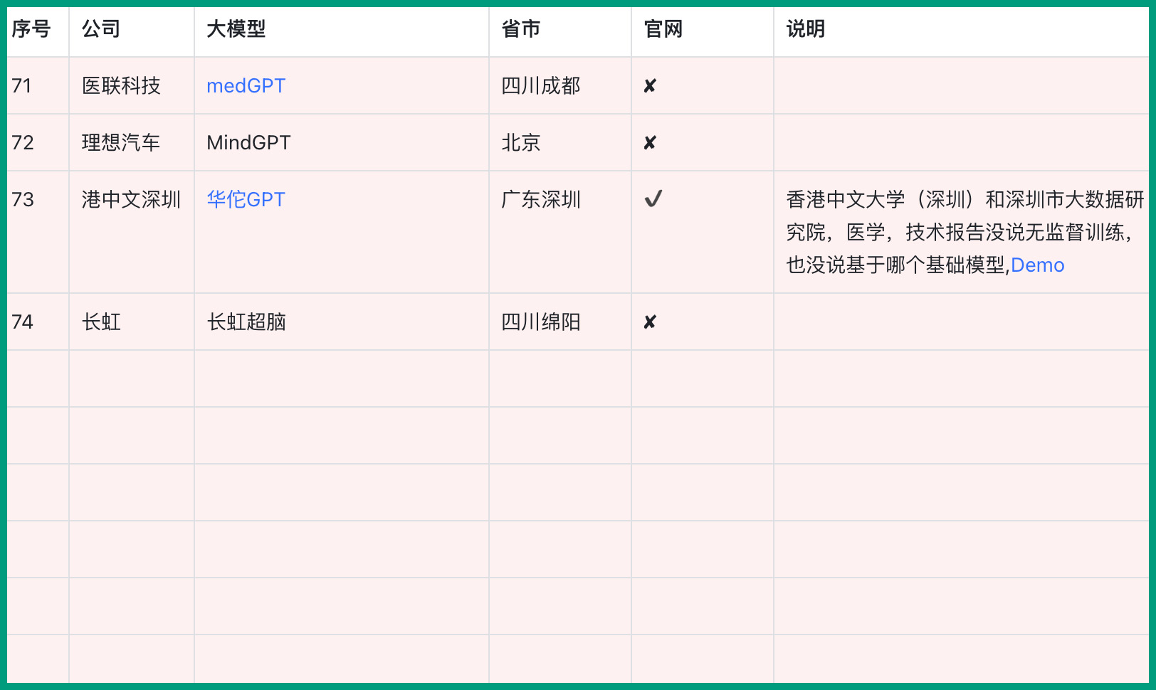This screenshot has width=1156, height=690.
Task: Click the 广东深圳 location cell
Action: click(540, 200)
